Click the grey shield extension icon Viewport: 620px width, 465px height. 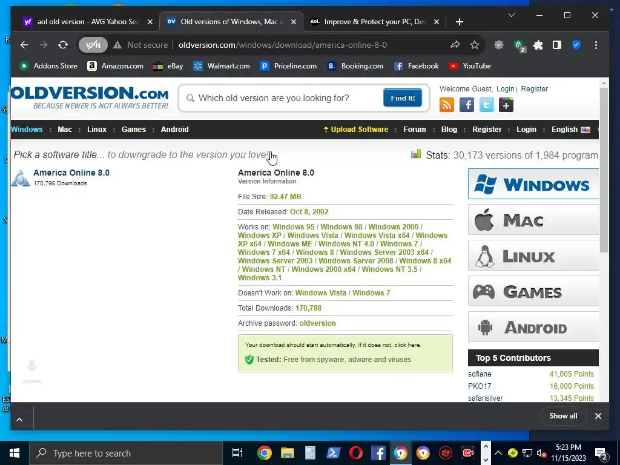point(499,45)
